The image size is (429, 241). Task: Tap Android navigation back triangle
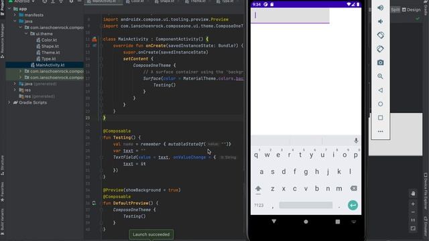click(274, 222)
